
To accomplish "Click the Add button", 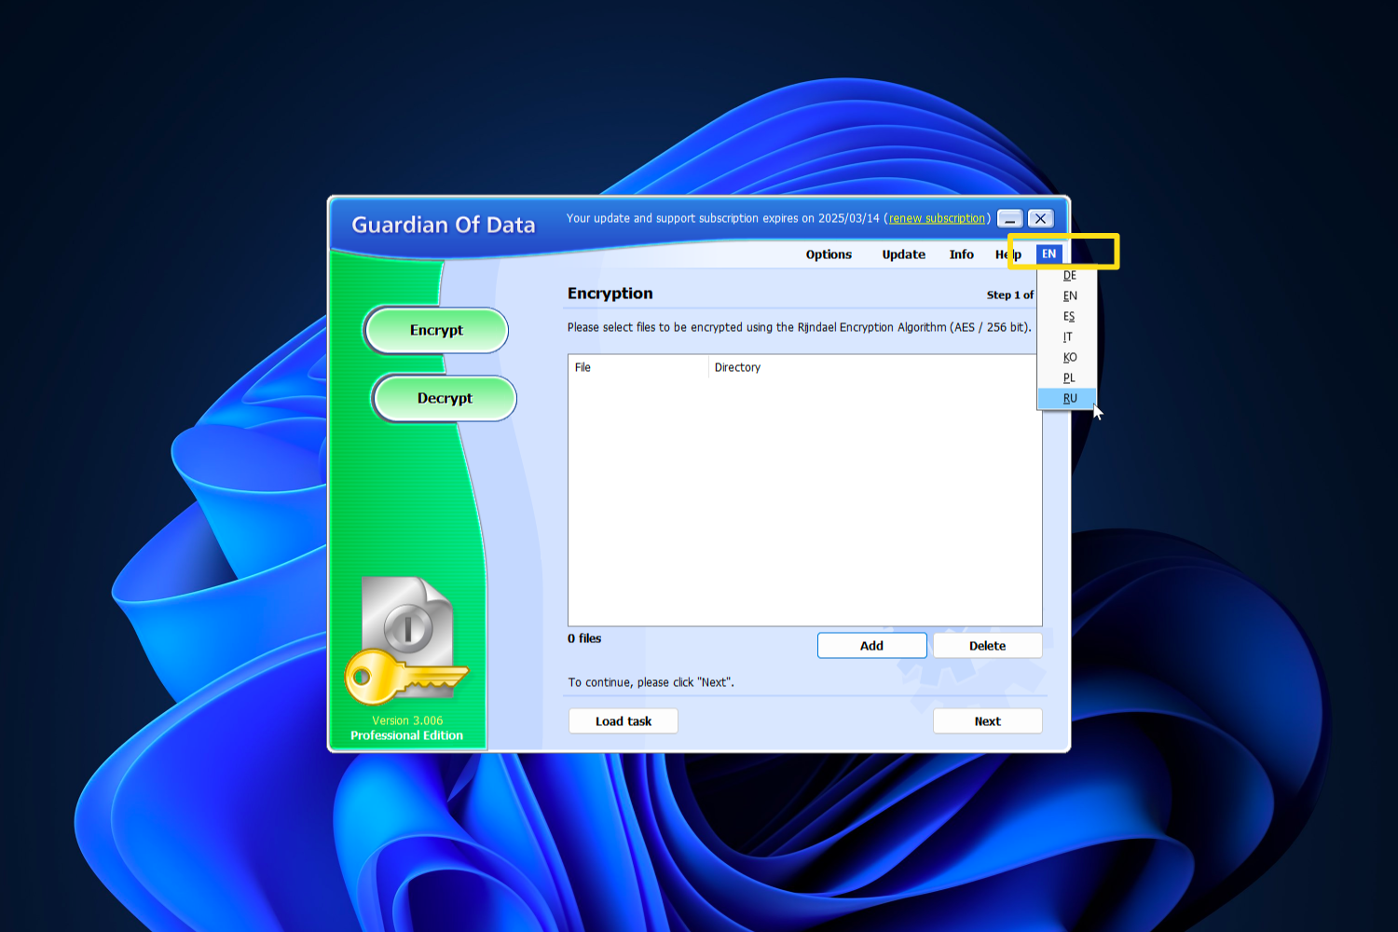I will (x=871, y=646).
